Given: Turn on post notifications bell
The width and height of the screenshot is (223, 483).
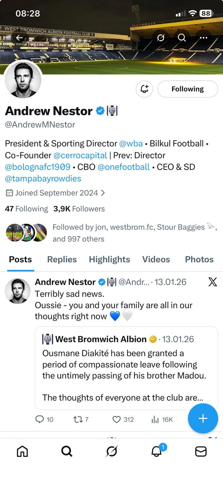Looking at the screenshot, I should pyautogui.click(x=144, y=89).
